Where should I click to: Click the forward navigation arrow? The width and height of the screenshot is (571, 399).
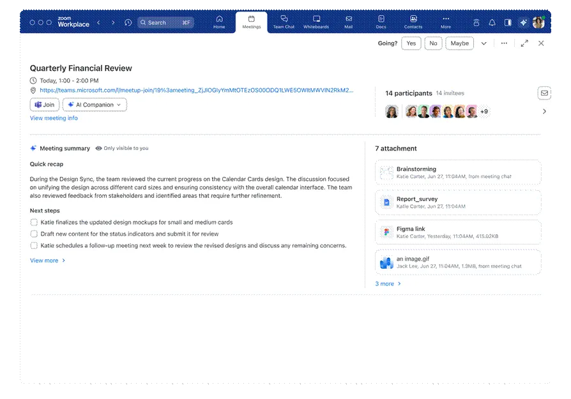(x=113, y=22)
